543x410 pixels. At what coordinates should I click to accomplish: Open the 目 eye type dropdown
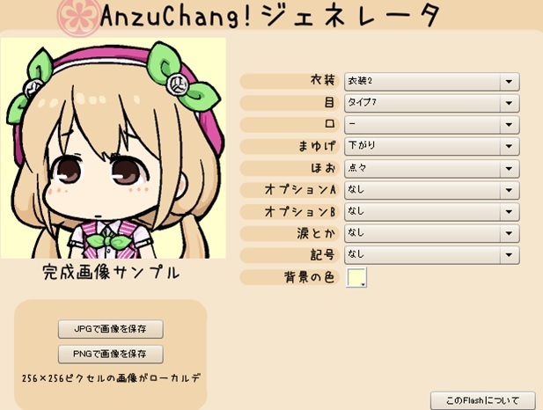coord(432,103)
